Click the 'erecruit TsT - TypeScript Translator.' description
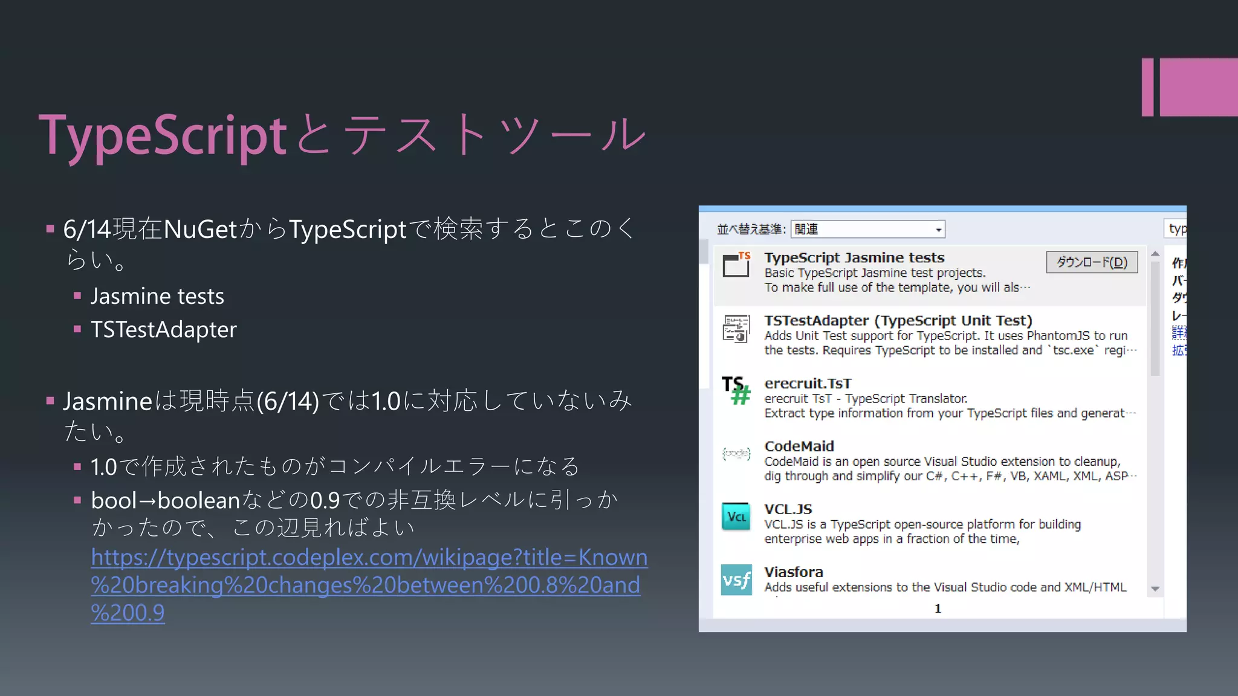The image size is (1238, 696). coord(866,399)
